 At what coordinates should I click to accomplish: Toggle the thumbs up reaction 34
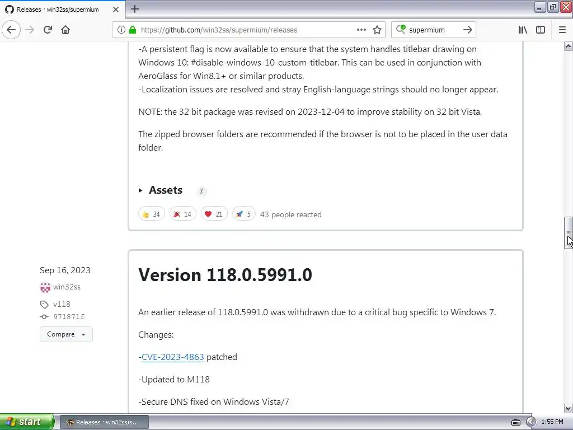[151, 214]
